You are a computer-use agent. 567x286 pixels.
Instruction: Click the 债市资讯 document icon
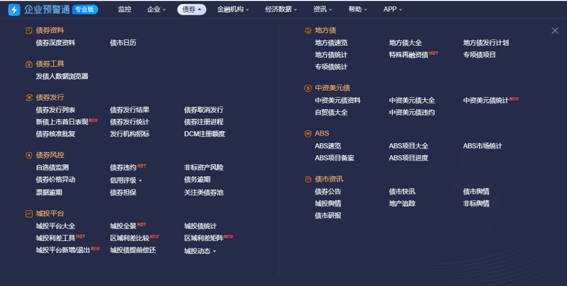point(308,179)
